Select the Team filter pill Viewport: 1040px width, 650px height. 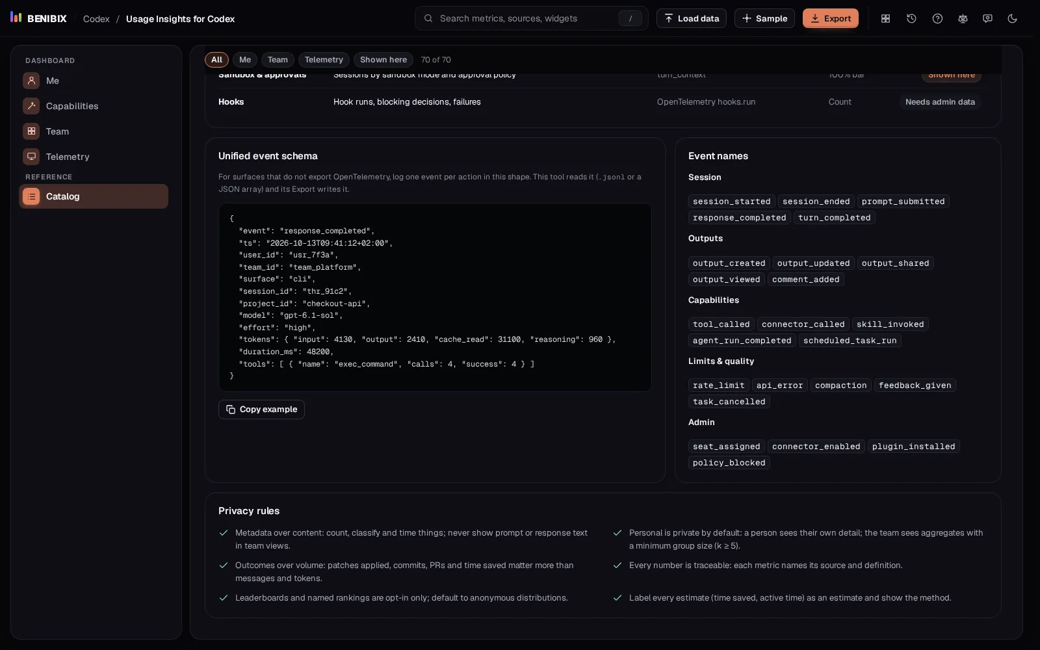pos(278,60)
